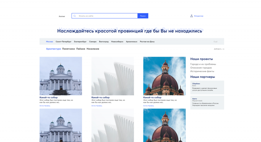Screen dimensions: 261x142
Task: Open 'Исторические факты' project link
Action: [202, 71]
